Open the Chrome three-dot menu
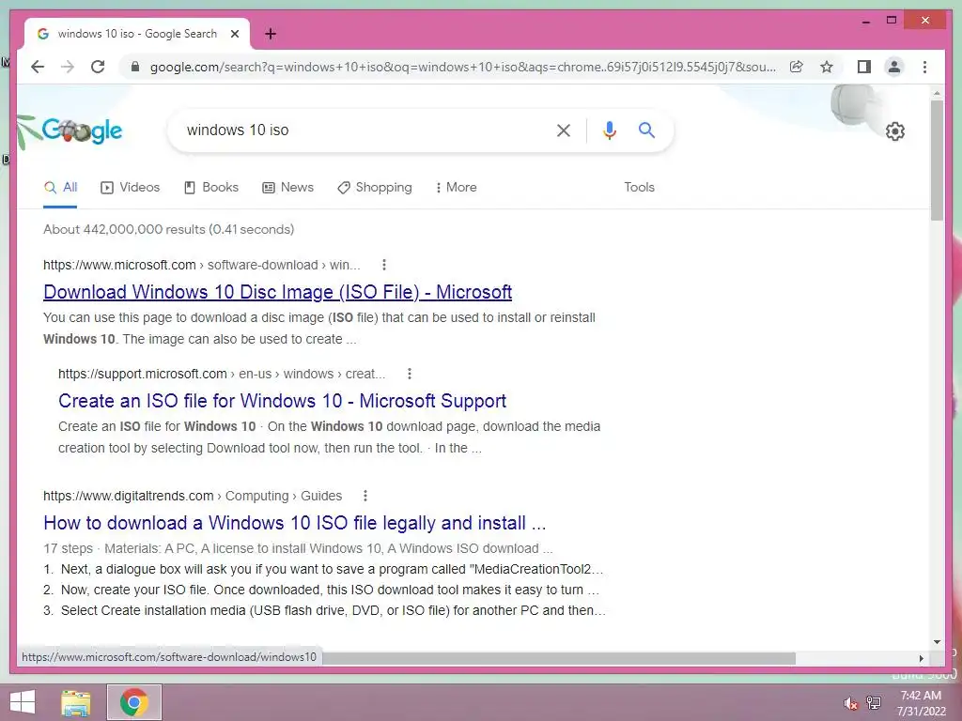This screenshot has width=962, height=721. (924, 67)
